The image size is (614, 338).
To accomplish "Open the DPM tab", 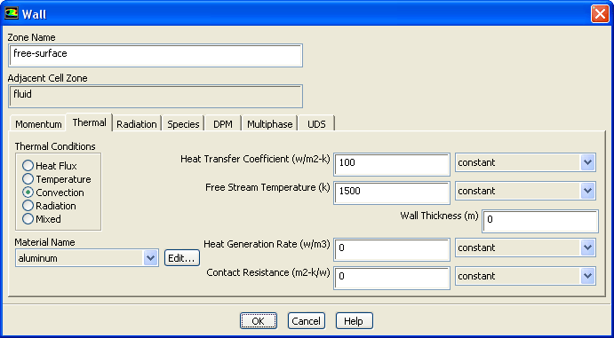I will click(x=222, y=124).
